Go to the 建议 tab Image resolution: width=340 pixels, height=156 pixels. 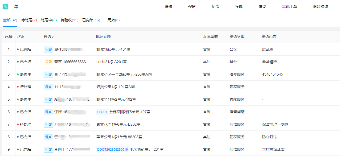tap(262, 7)
